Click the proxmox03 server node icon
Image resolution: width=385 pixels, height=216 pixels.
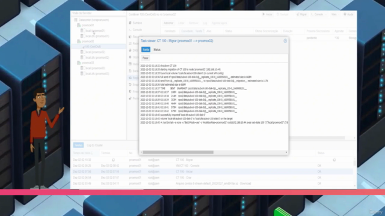point(79,63)
